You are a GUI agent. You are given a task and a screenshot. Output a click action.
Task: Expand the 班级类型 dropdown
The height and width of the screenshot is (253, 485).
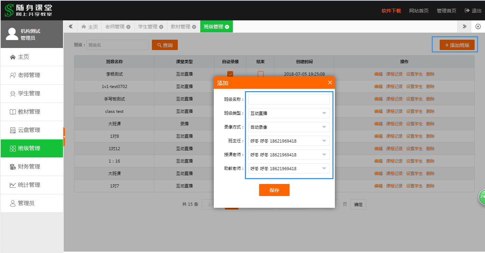coord(289,113)
